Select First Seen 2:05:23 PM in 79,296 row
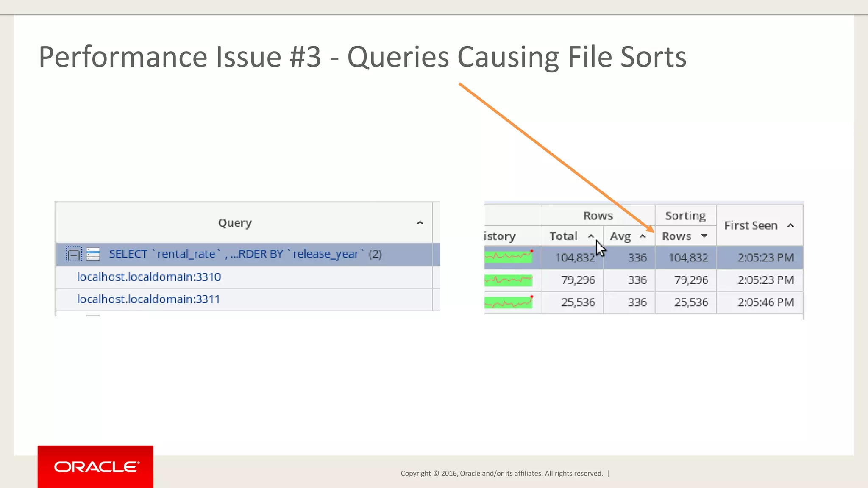Image resolution: width=868 pixels, height=488 pixels. (x=760, y=280)
